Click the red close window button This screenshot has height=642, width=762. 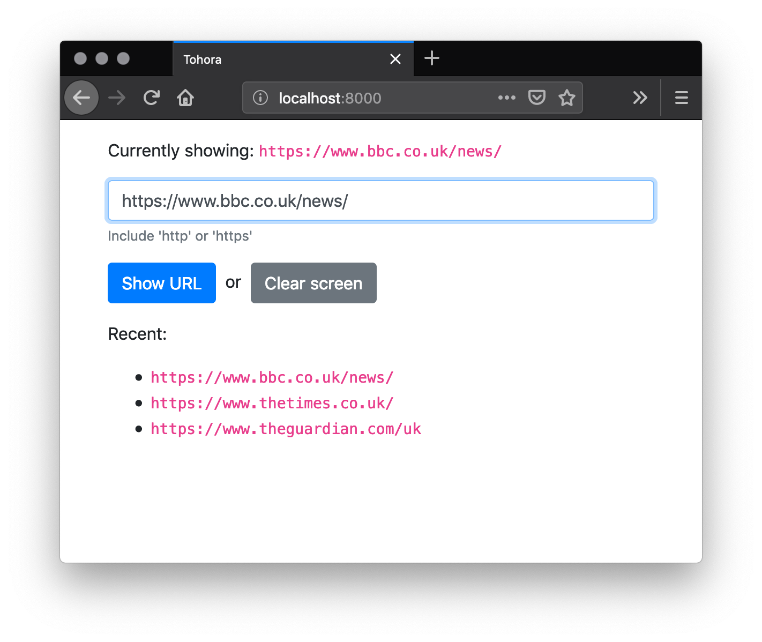80,58
